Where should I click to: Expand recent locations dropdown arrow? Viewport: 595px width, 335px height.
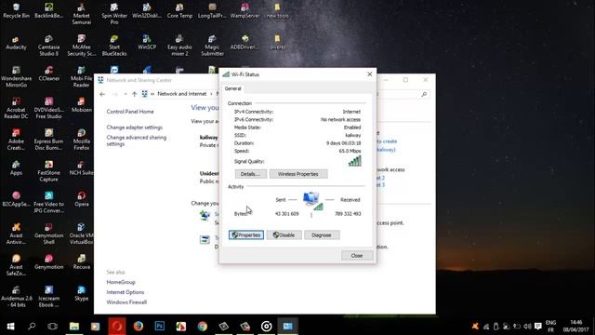[x=126, y=94]
